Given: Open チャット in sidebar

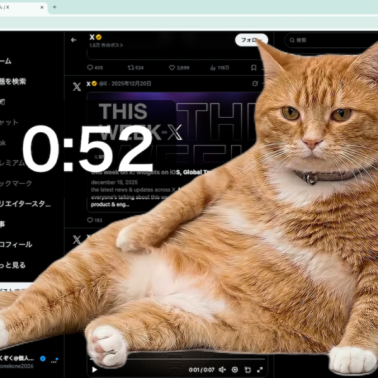Looking at the screenshot, I should (9, 122).
